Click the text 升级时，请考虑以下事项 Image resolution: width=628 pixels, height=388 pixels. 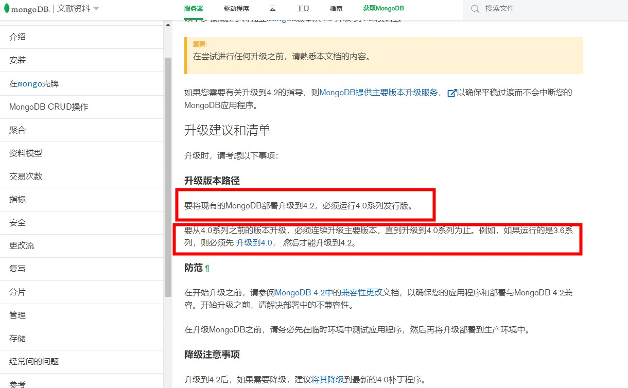click(231, 155)
